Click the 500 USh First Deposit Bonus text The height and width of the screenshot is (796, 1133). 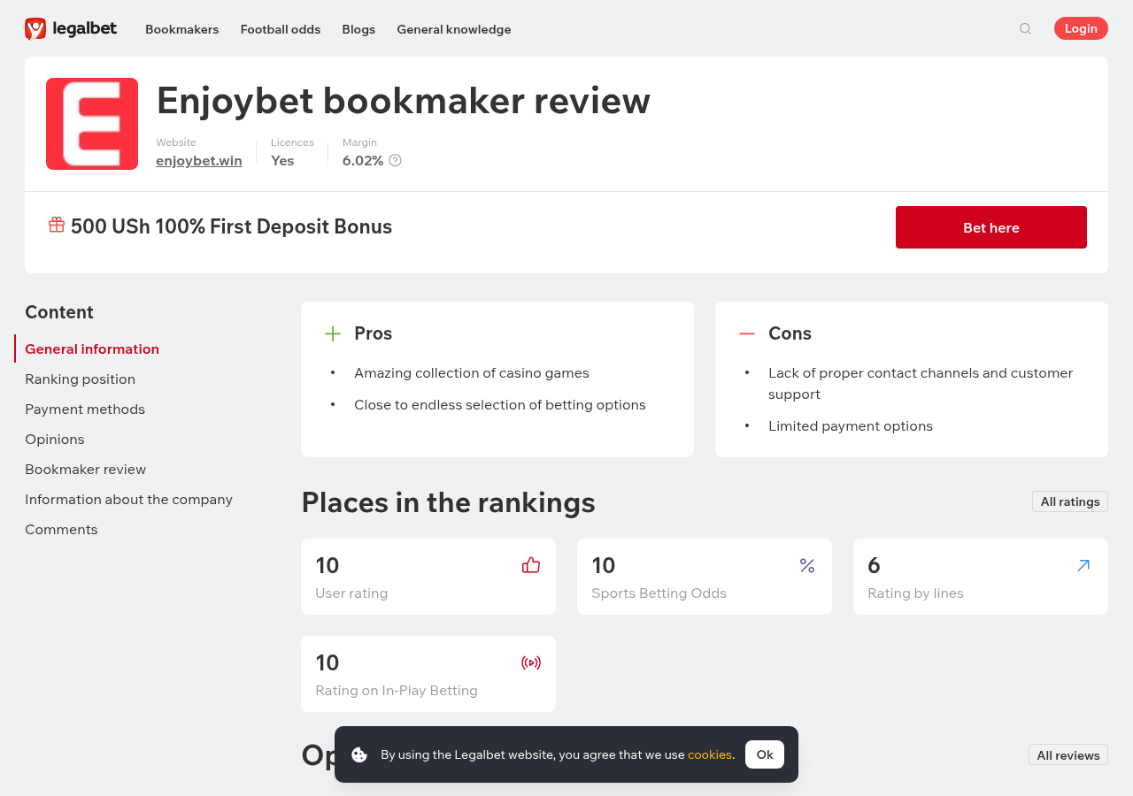pos(232,226)
